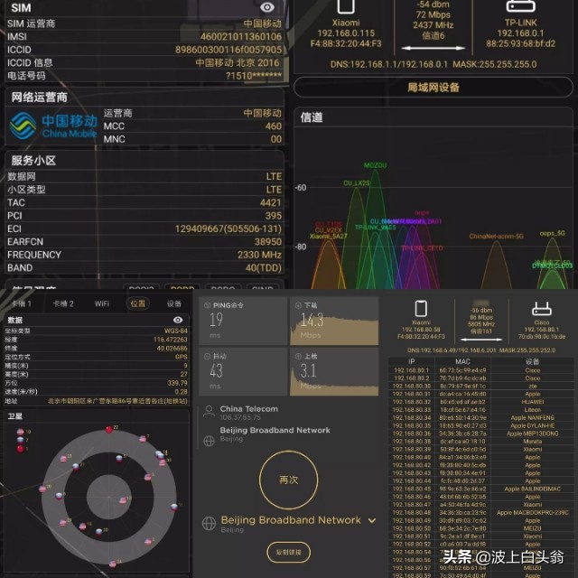Tap the 局域网设备 button

433,88
